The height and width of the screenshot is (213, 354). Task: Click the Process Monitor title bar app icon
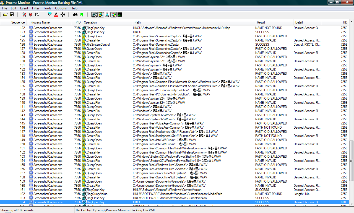(x=2, y=2)
